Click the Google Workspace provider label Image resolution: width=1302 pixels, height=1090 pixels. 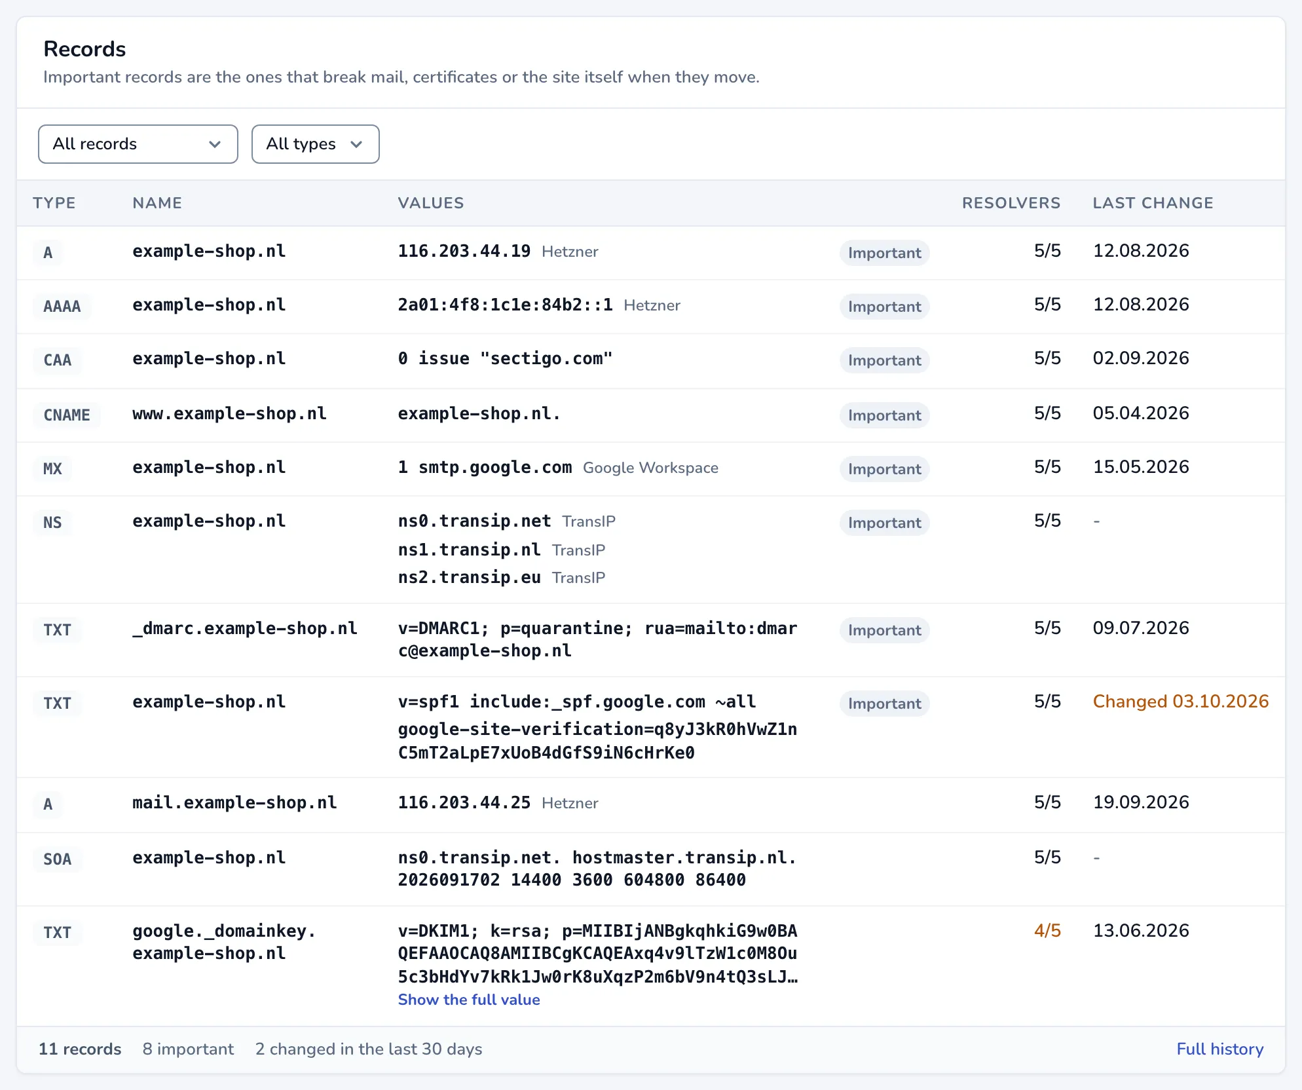(650, 468)
